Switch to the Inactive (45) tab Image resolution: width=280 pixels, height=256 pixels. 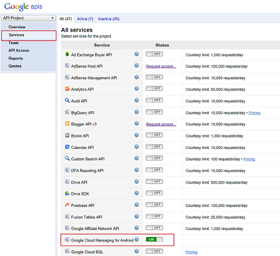(109, 19)
